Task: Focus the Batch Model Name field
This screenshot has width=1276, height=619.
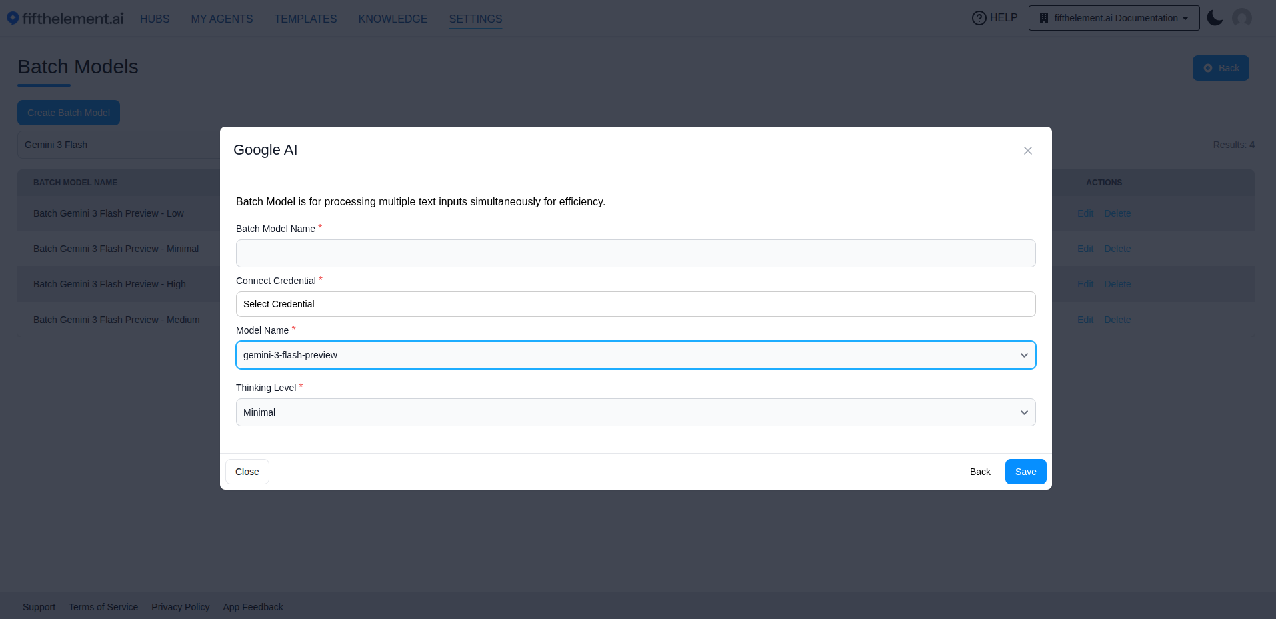Action: pyautogui.click(x=636, y=253)
